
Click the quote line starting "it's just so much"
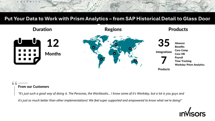(100, 100)
